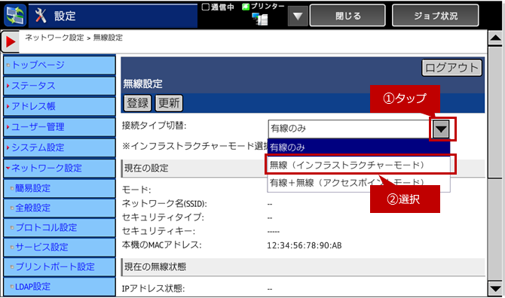Expand the システム設定 menu
This screenshot has height=298, width=505.
[60, 147]
